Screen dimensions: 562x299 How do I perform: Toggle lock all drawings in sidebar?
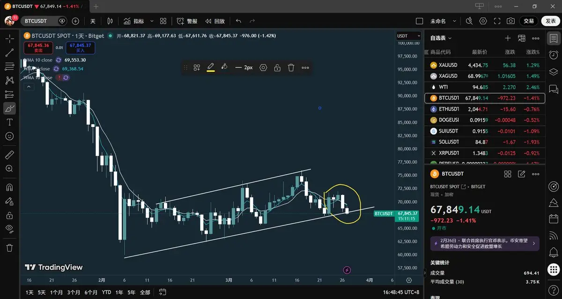[9, 216]
